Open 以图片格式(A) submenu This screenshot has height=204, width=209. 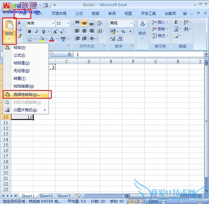pos(26,110)
